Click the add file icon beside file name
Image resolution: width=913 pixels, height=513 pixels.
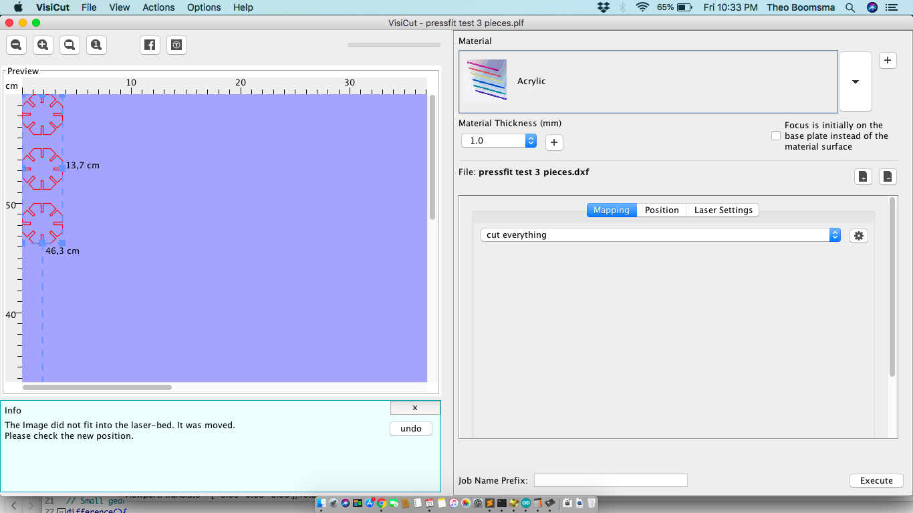click(x=863, y=177)
